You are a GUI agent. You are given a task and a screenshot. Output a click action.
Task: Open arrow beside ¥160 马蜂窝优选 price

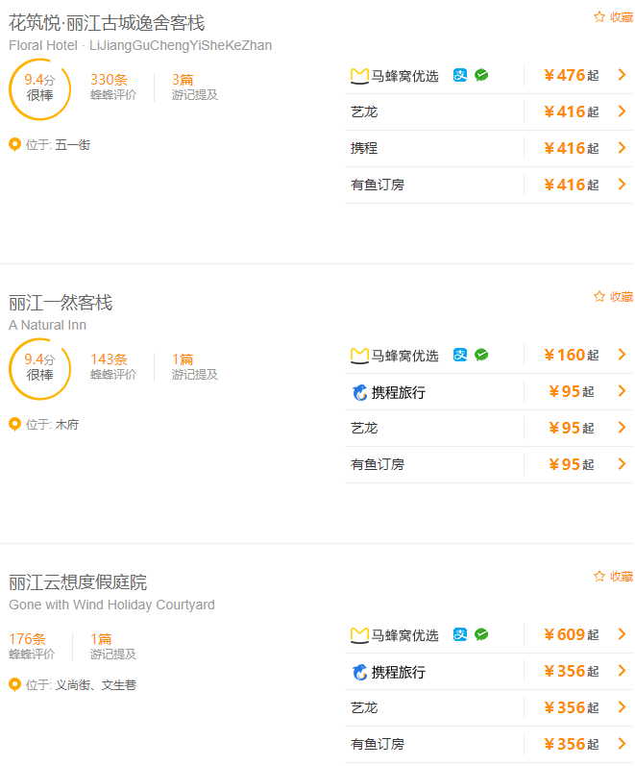[622, 355]
